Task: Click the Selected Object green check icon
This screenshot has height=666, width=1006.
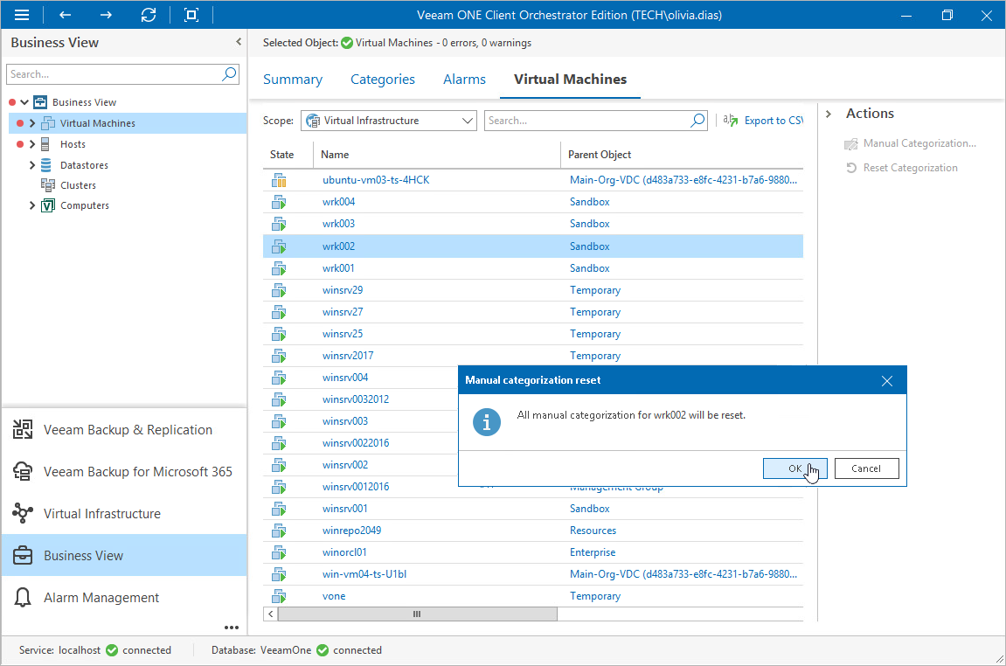Action: coord(347,43)
